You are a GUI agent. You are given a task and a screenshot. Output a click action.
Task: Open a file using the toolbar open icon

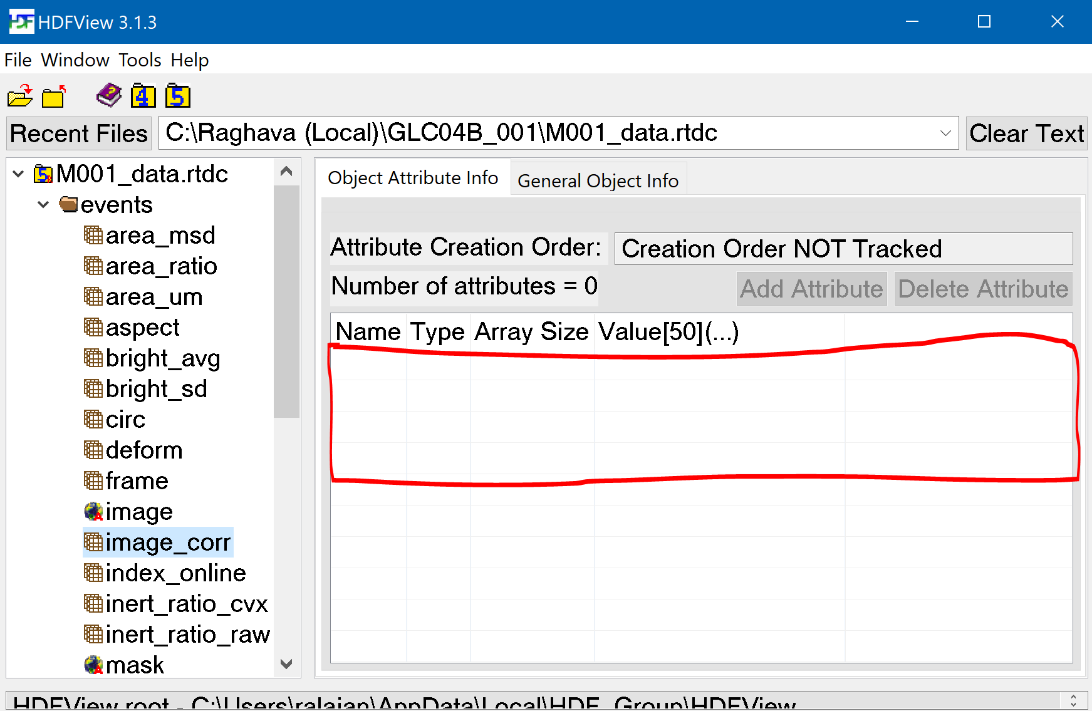click(x=19, y=95)
